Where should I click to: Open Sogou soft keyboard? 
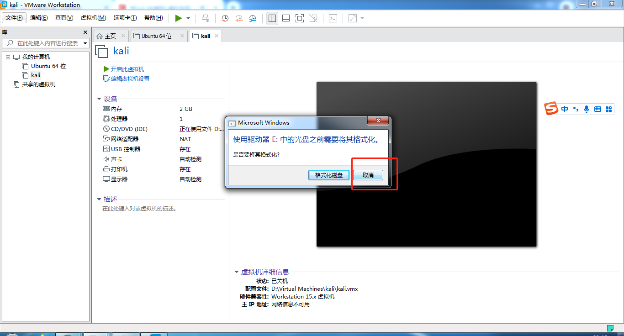point(597,109)
